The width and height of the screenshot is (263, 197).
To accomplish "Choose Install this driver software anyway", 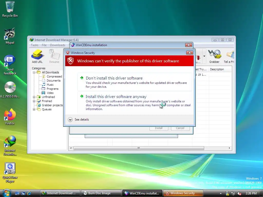I will [135, 102].
